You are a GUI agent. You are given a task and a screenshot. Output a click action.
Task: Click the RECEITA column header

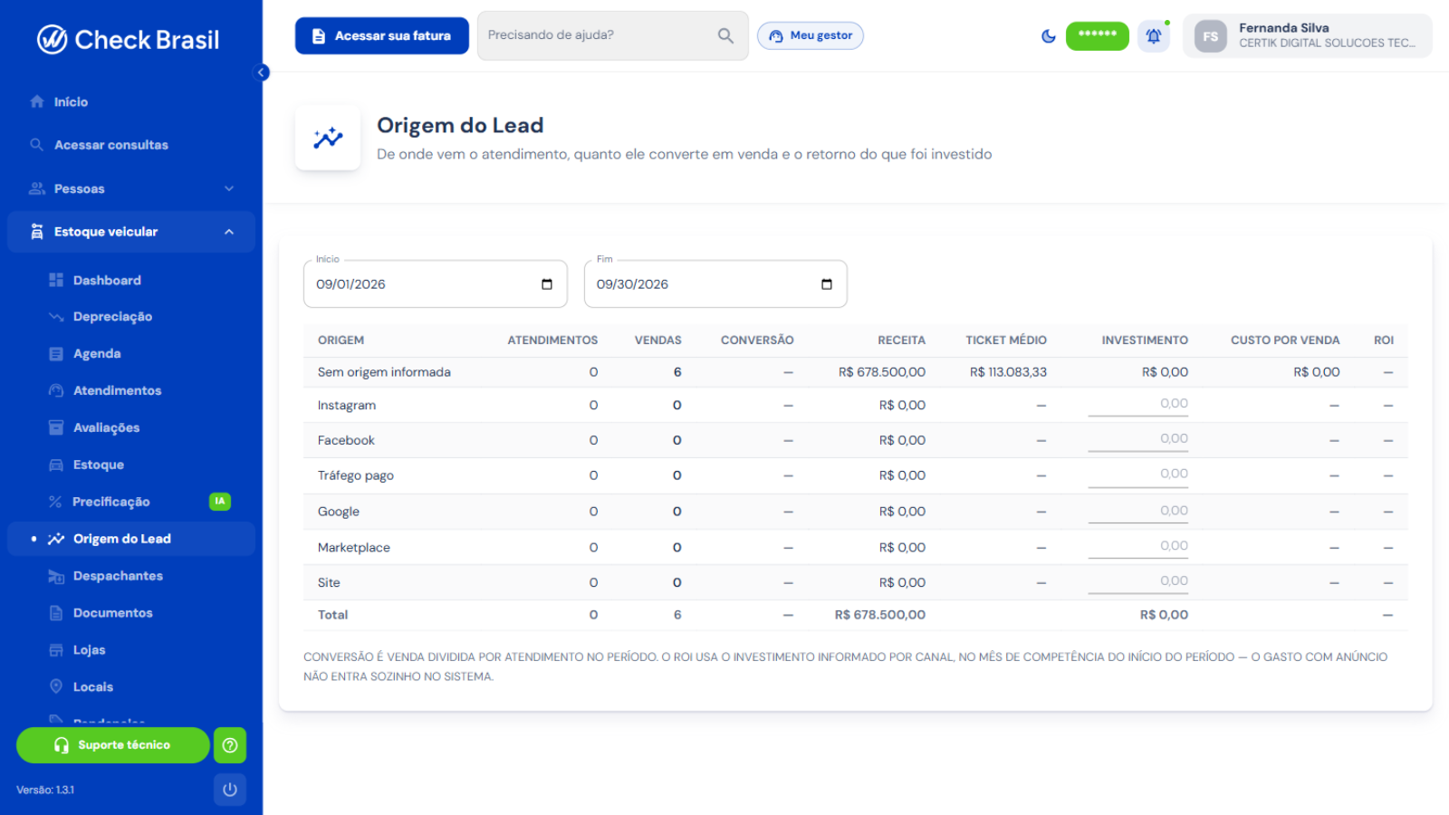tap(901, 340)
